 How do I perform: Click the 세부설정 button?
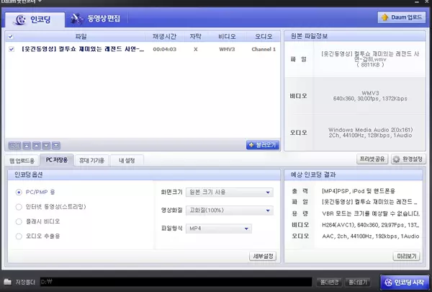tap(263, 256)
